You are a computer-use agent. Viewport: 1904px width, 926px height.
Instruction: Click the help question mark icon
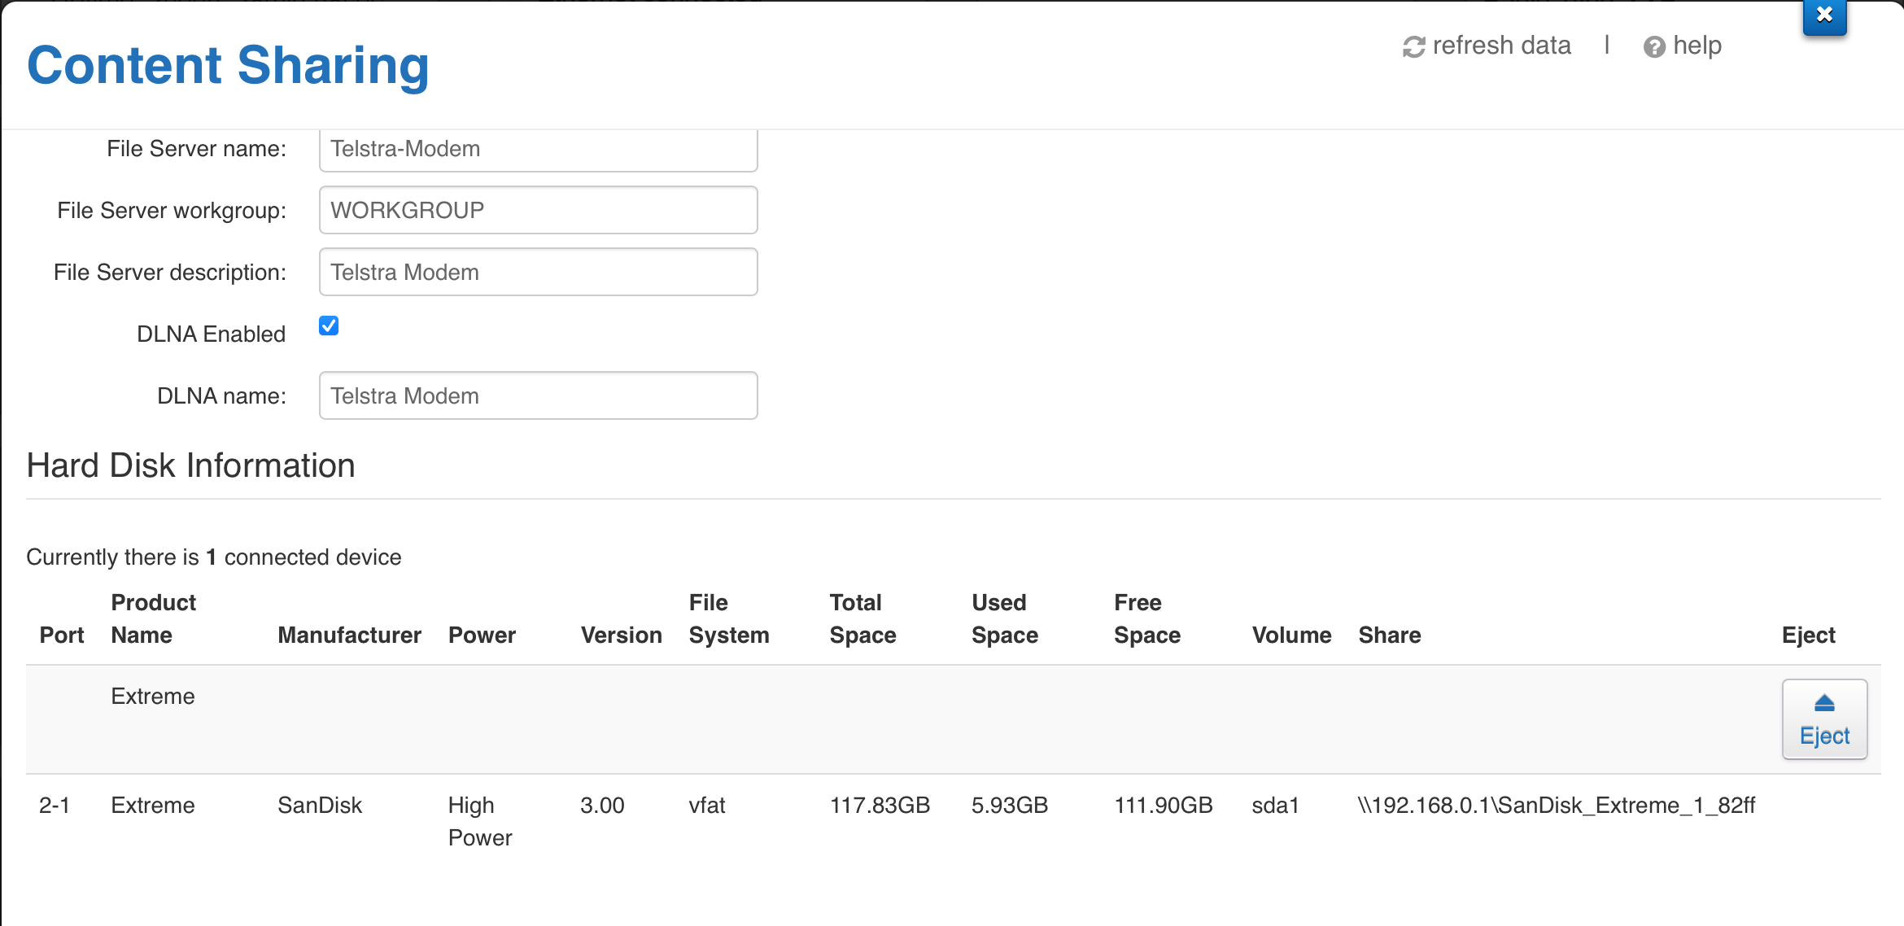pyautogui.click(x=1653, y=47)
